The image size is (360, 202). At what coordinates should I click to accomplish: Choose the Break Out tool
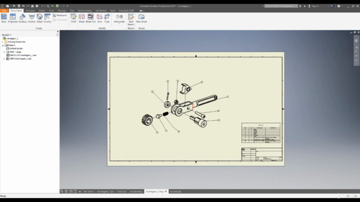[x=91, y=18]
